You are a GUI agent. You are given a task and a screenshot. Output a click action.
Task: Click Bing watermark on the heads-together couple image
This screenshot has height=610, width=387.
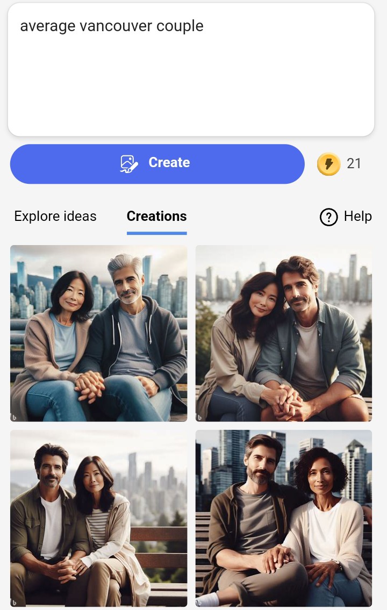(200, 418)
